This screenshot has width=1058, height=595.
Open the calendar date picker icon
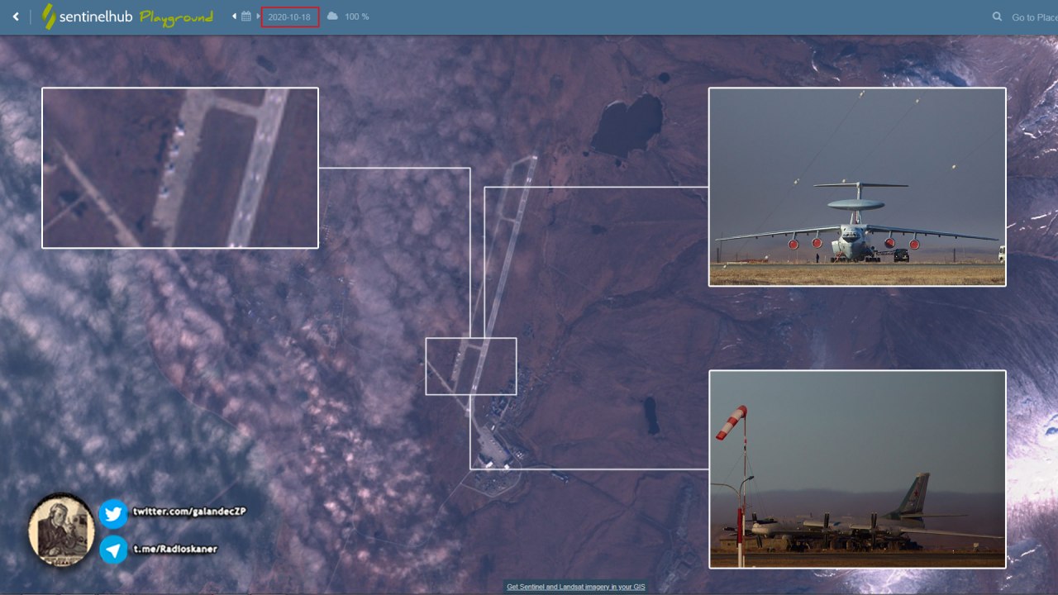click(245, 17)
